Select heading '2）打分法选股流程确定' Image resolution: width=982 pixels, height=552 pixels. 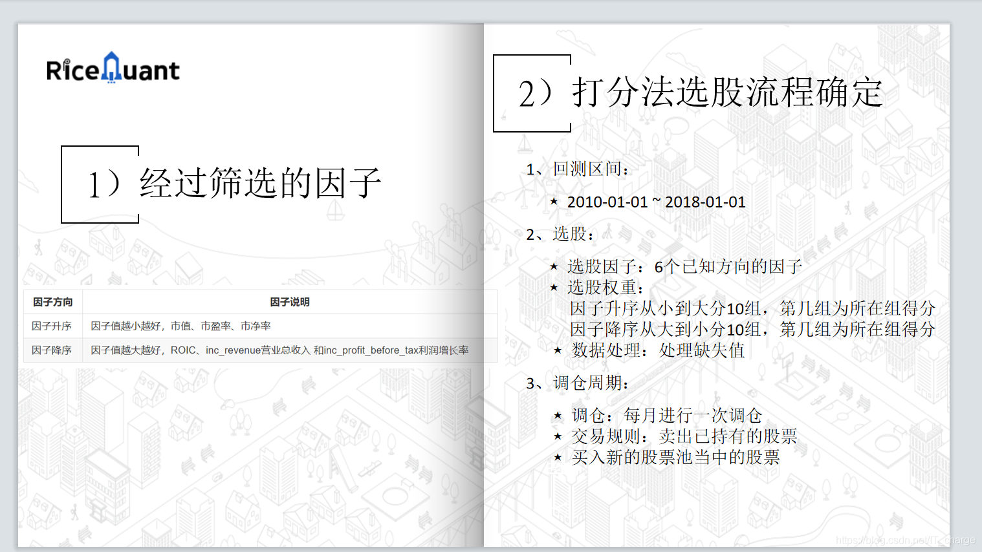point(701,92)
